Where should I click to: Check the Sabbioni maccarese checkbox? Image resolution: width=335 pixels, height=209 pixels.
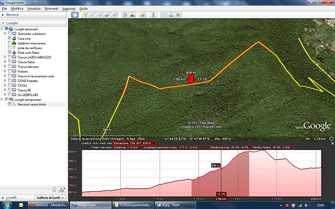point(9,43)
